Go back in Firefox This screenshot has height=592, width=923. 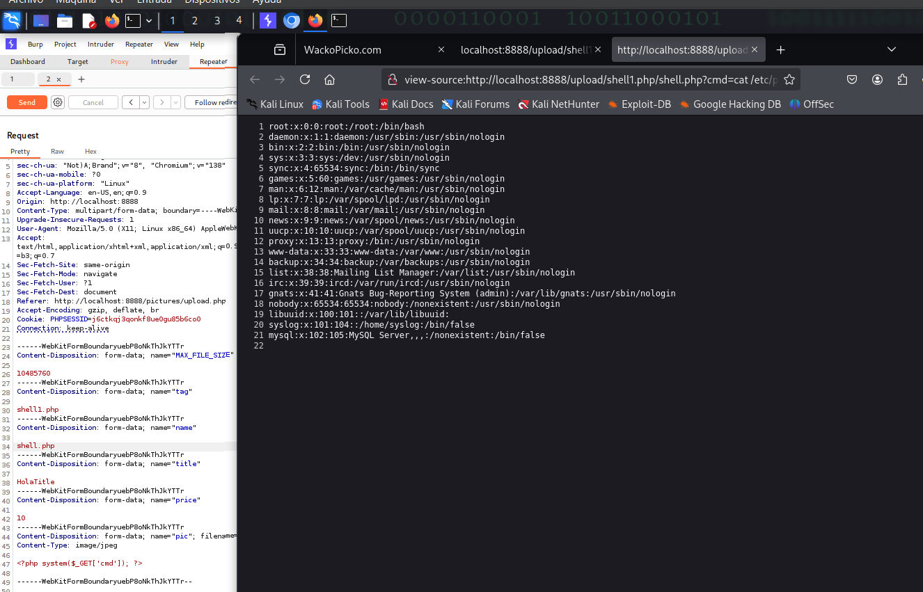(255, 79)
